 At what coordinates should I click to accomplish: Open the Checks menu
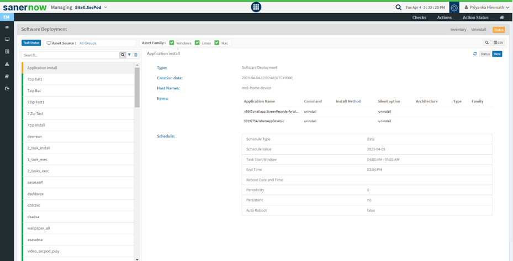(419, 18)
